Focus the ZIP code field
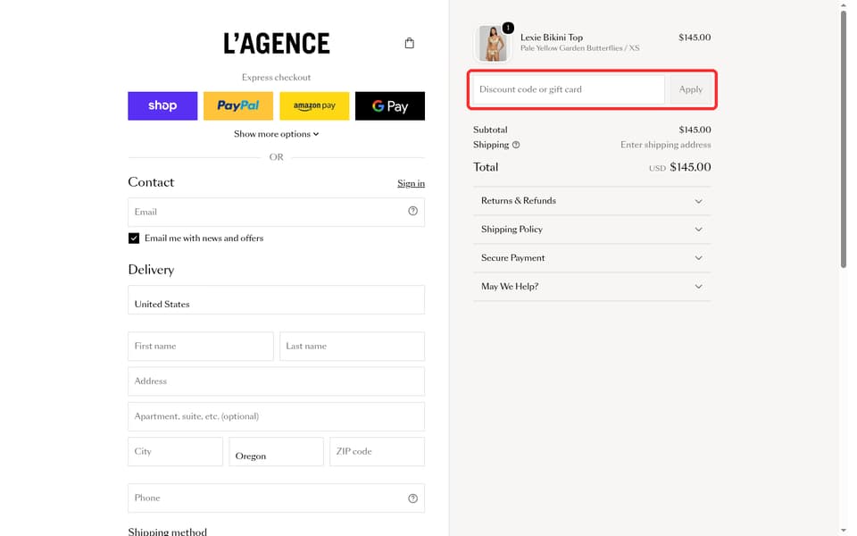 click(377, 452)
